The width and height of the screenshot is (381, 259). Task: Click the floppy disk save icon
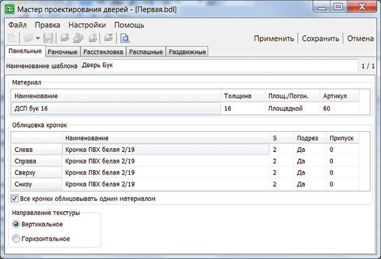(48, 38)
